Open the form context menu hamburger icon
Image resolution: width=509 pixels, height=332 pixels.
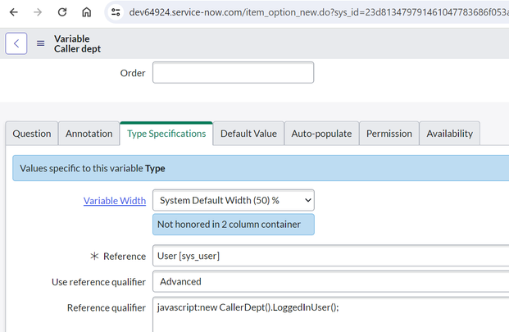point(41,43)
